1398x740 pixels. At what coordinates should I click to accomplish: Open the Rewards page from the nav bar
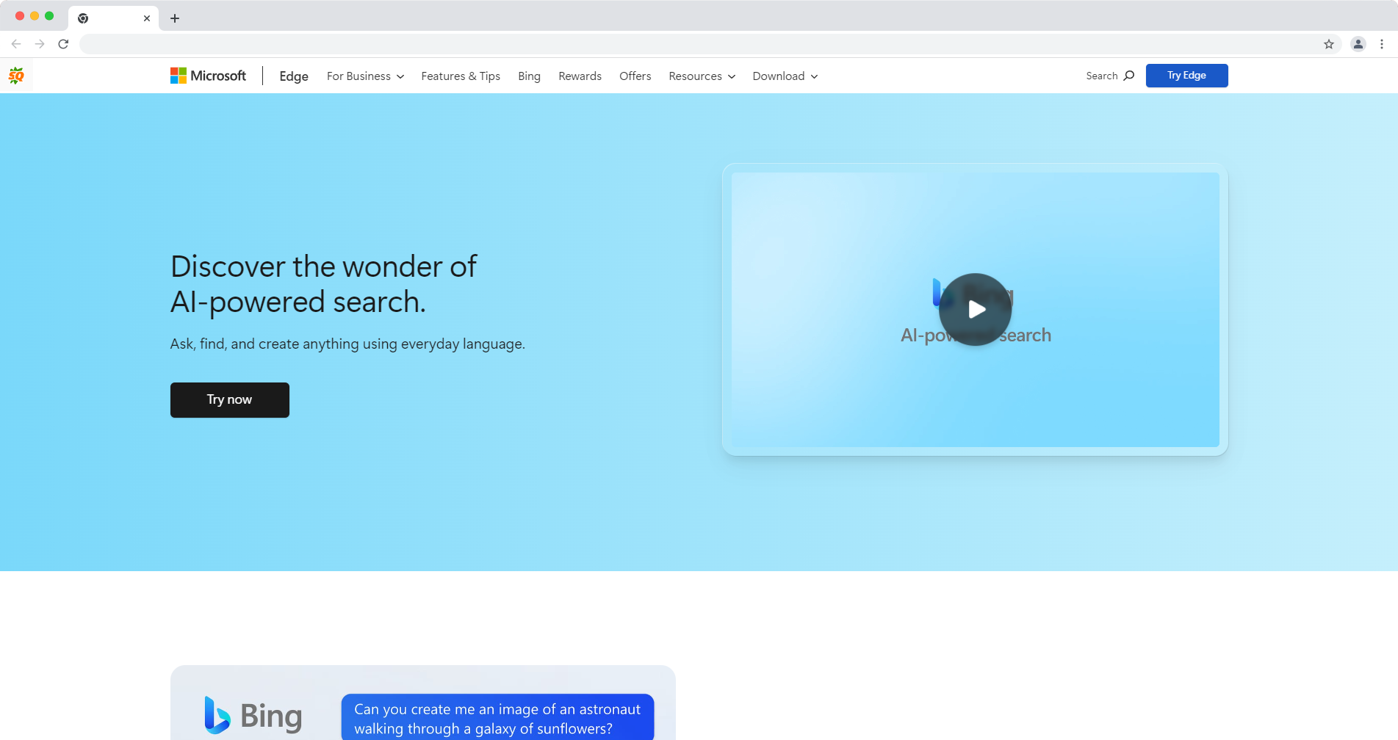pos(580,76)
